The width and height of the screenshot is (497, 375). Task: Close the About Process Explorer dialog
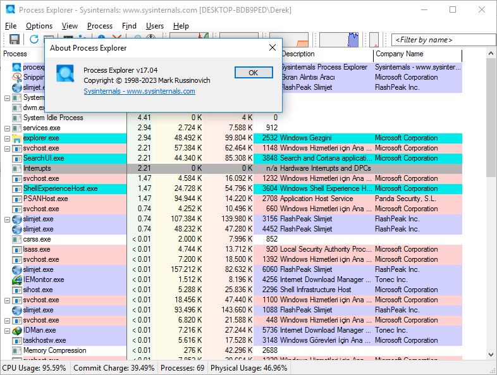pyautogui.click(x=273, y=47)
